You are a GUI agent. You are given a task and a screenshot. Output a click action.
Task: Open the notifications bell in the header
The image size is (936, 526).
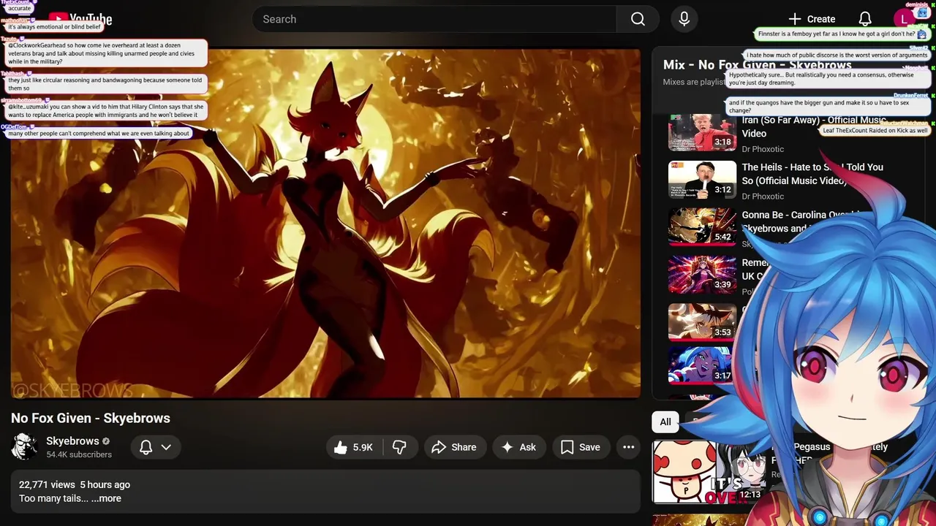(865, 19)
